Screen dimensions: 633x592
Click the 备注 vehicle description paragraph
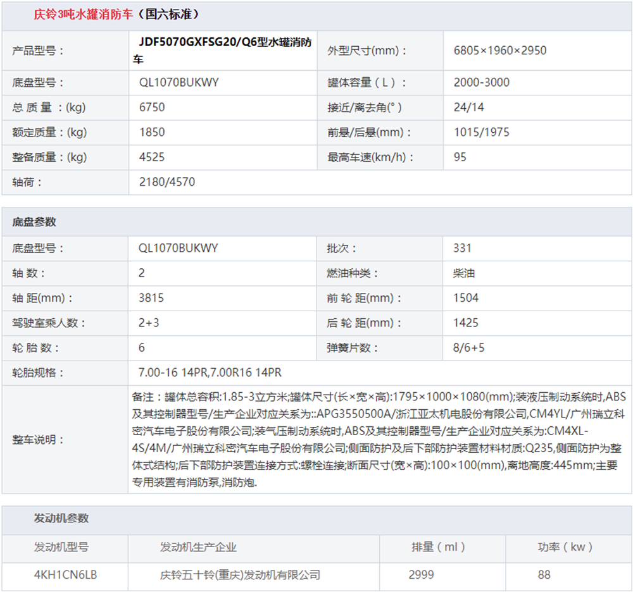[379, 440]
